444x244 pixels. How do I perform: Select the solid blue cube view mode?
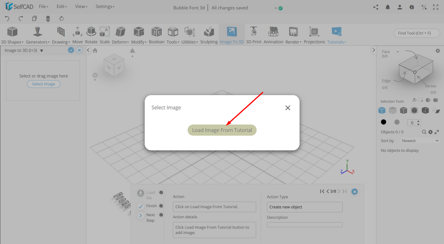pos(382,110)
